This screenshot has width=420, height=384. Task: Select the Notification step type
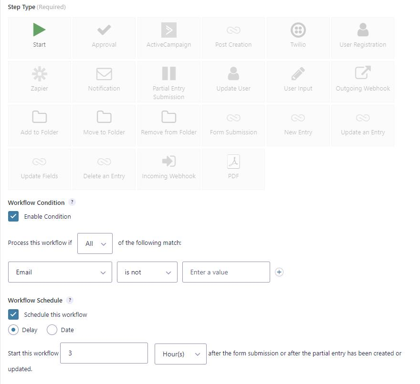tap(104, 81)
